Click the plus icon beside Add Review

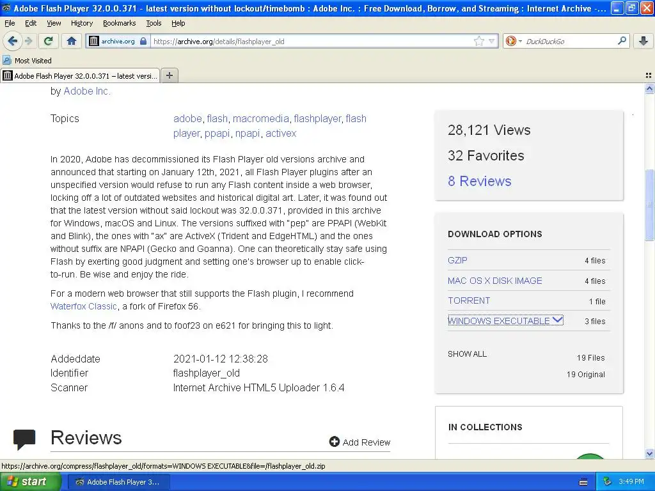[x=334, y=442]
